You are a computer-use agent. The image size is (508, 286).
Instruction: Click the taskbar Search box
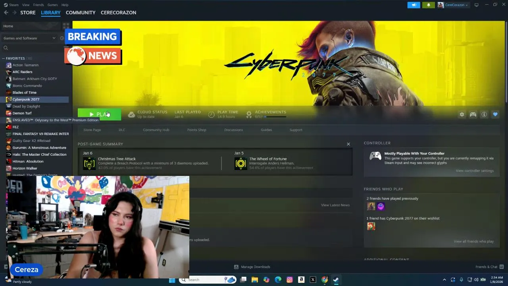(x=208, y=280)
